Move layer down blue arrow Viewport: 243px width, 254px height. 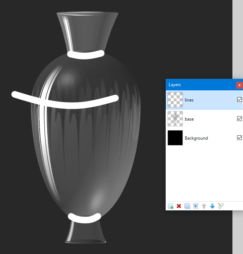tap(212, 206)
